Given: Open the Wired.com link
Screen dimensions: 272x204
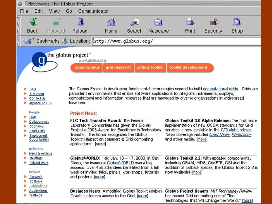Looking at the screenshot, I should tap(241, 135).
